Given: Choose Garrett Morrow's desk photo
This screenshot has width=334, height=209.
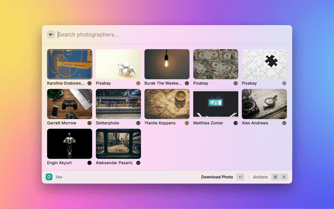Looking at the screenshot, I should tap(69, 103).
